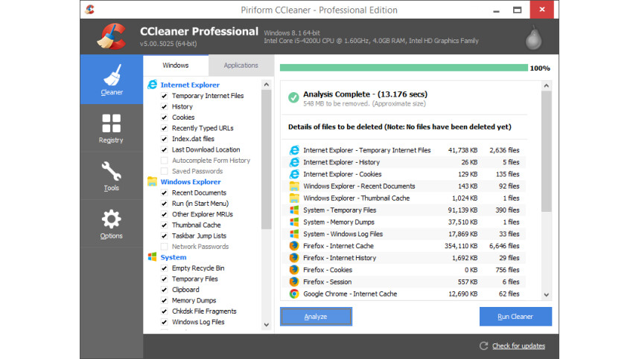This screenshot has height=359, width=639.
Task: Open the Registry section icon
Action: click(111, 123)
